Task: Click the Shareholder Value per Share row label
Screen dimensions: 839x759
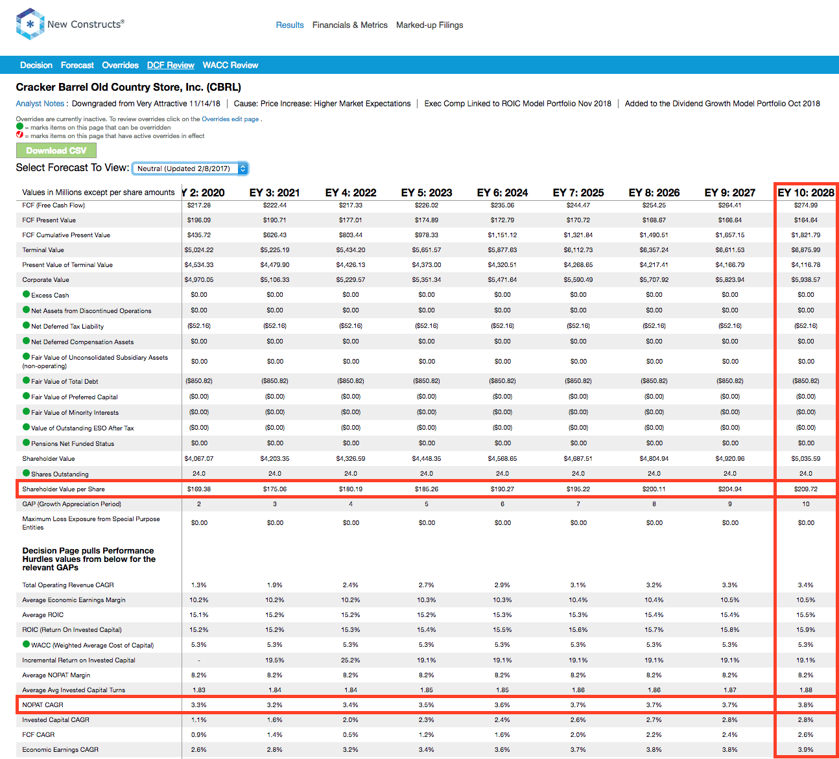Action: (x=64, y=489)
